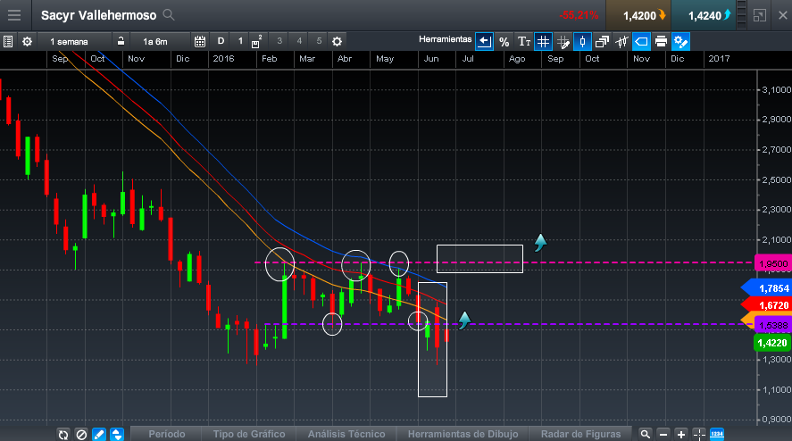Toggle the chart grid lines
The height and width of the screenshot is (441, 792).
pyautogui.click(x=543, y=41)
